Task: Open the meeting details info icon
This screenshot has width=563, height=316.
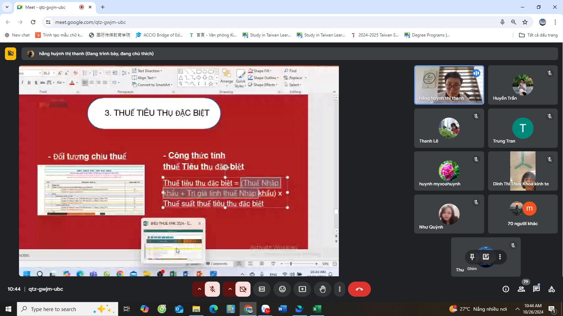Action: (x=506, y=289)
